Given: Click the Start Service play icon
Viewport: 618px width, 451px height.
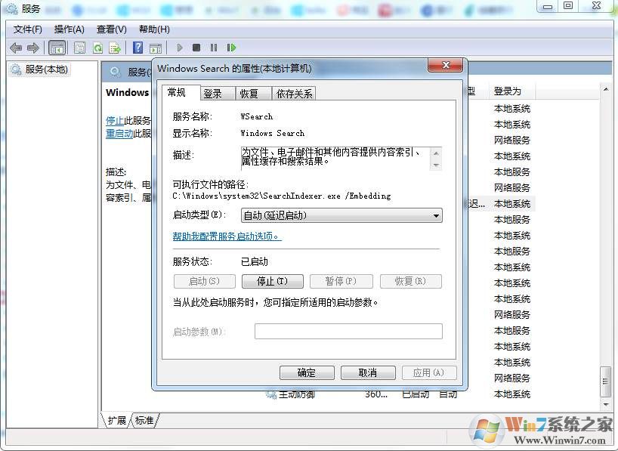Looking at the screenshot, I should coord(180,48).
